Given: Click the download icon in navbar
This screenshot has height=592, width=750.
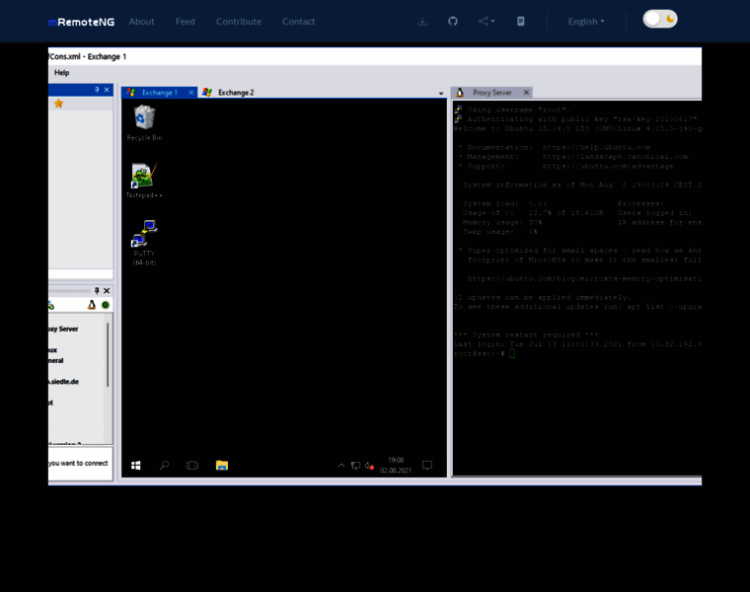Looking at the screenshot, I should click(422, 22).
